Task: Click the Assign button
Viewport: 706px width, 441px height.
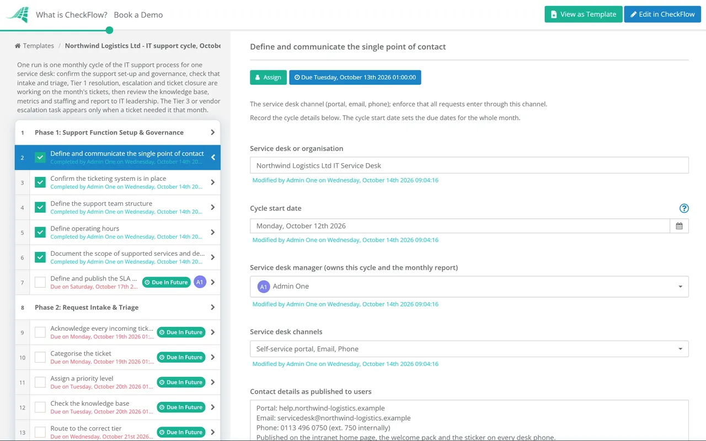Action: (268, 77)
